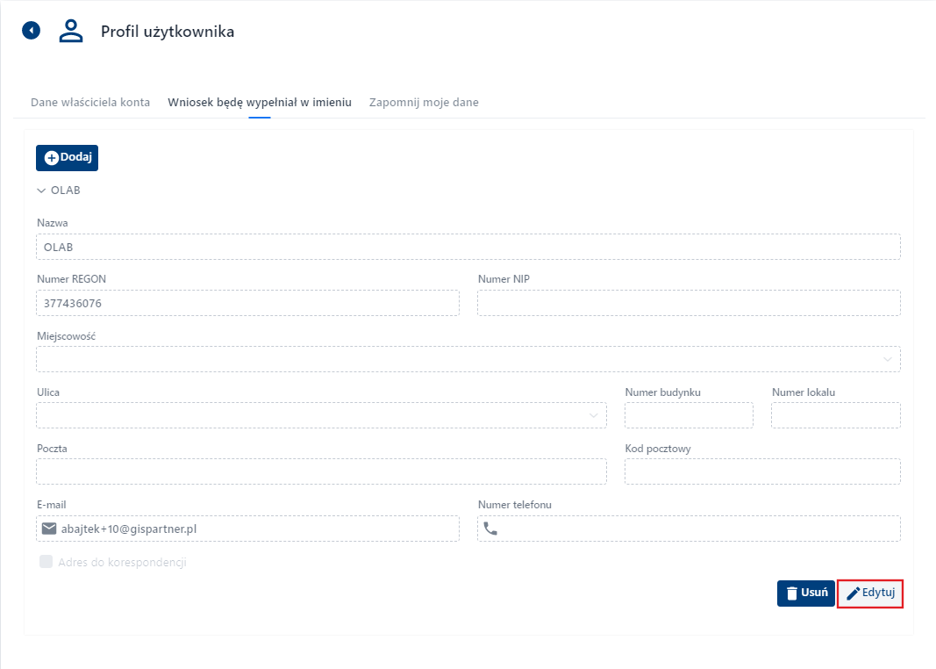The height and width of the screenshot is (669, 936).
Task: Click the user profile icon
Action: click(70, 31)
